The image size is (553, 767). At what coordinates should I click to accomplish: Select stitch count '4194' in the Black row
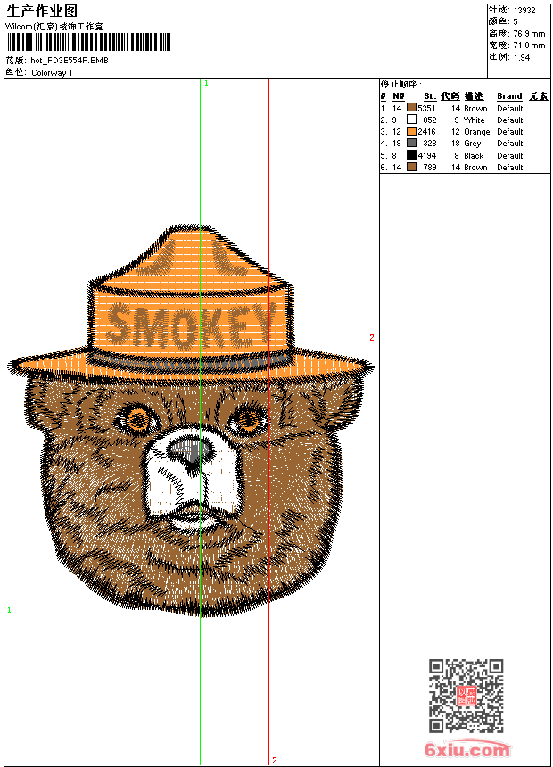426,155
